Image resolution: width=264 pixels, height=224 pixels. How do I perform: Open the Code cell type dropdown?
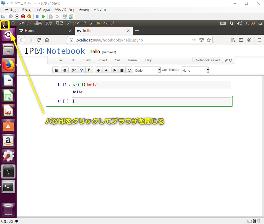[x=147, y=70]
